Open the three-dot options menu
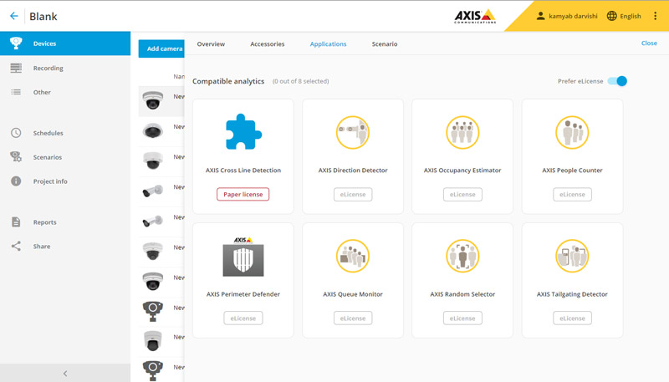Viewport: 669px width, 382px height. 656,16
